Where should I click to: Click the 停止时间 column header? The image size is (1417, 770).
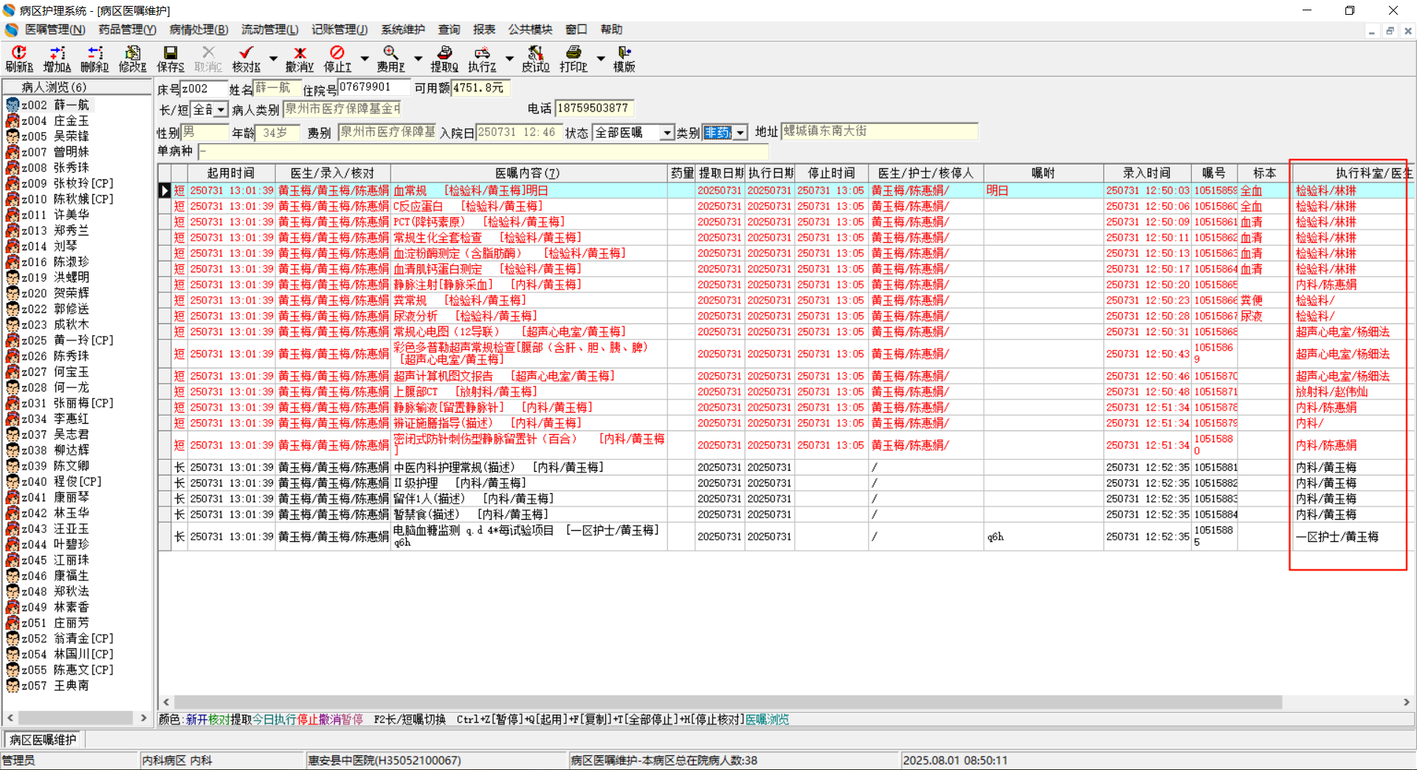click(832, 173)
